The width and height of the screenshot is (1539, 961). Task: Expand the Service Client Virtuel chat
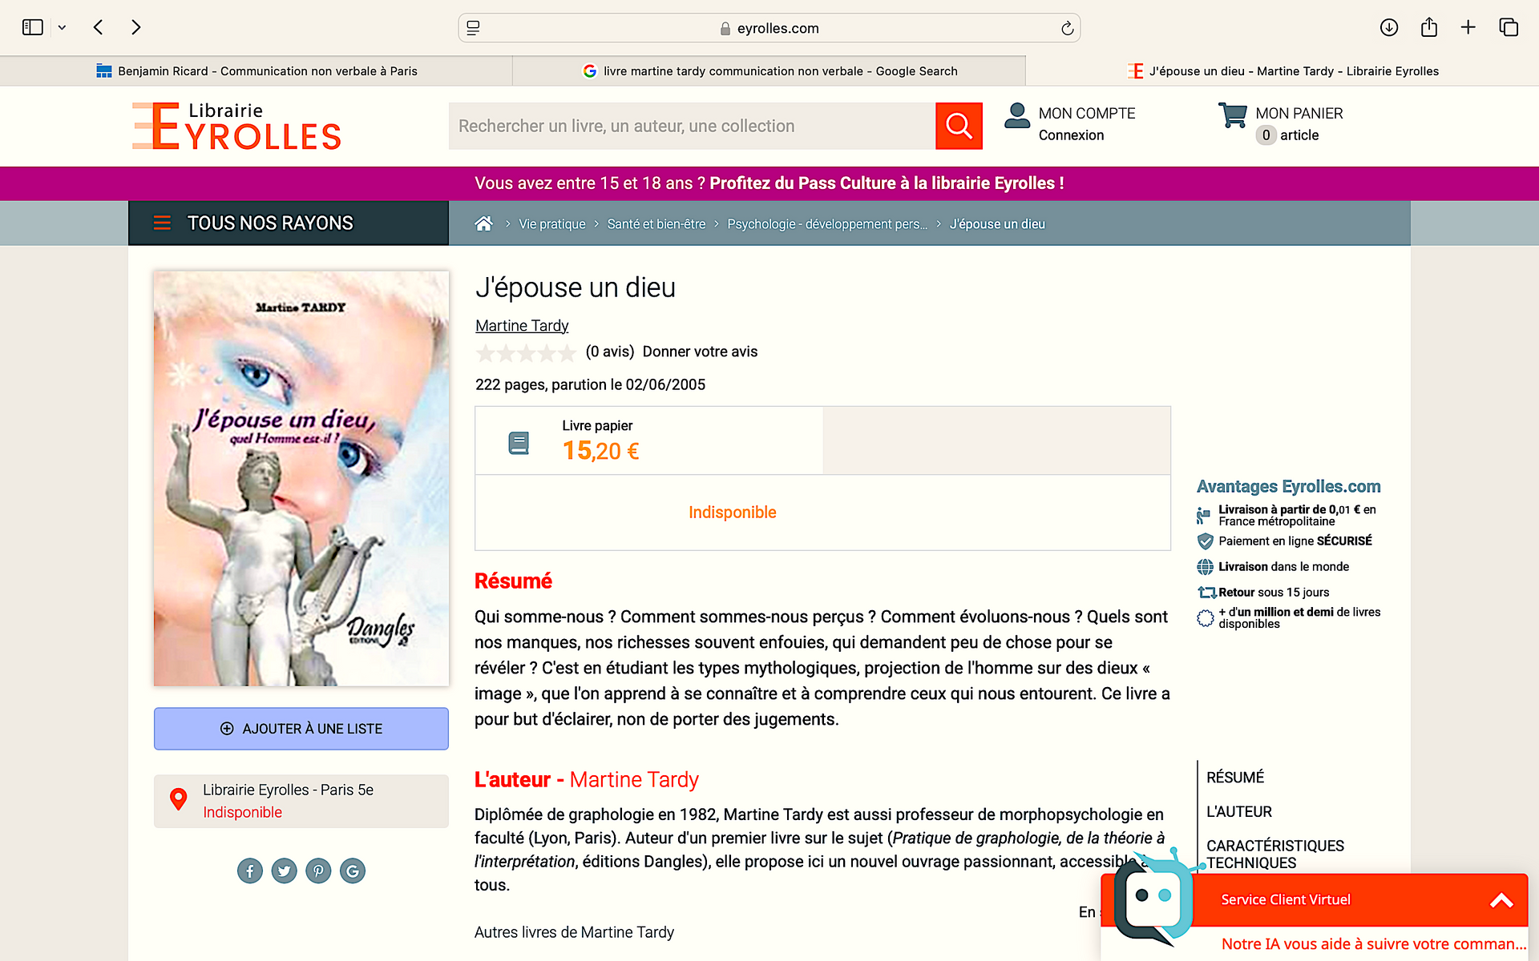[1501, 901]
